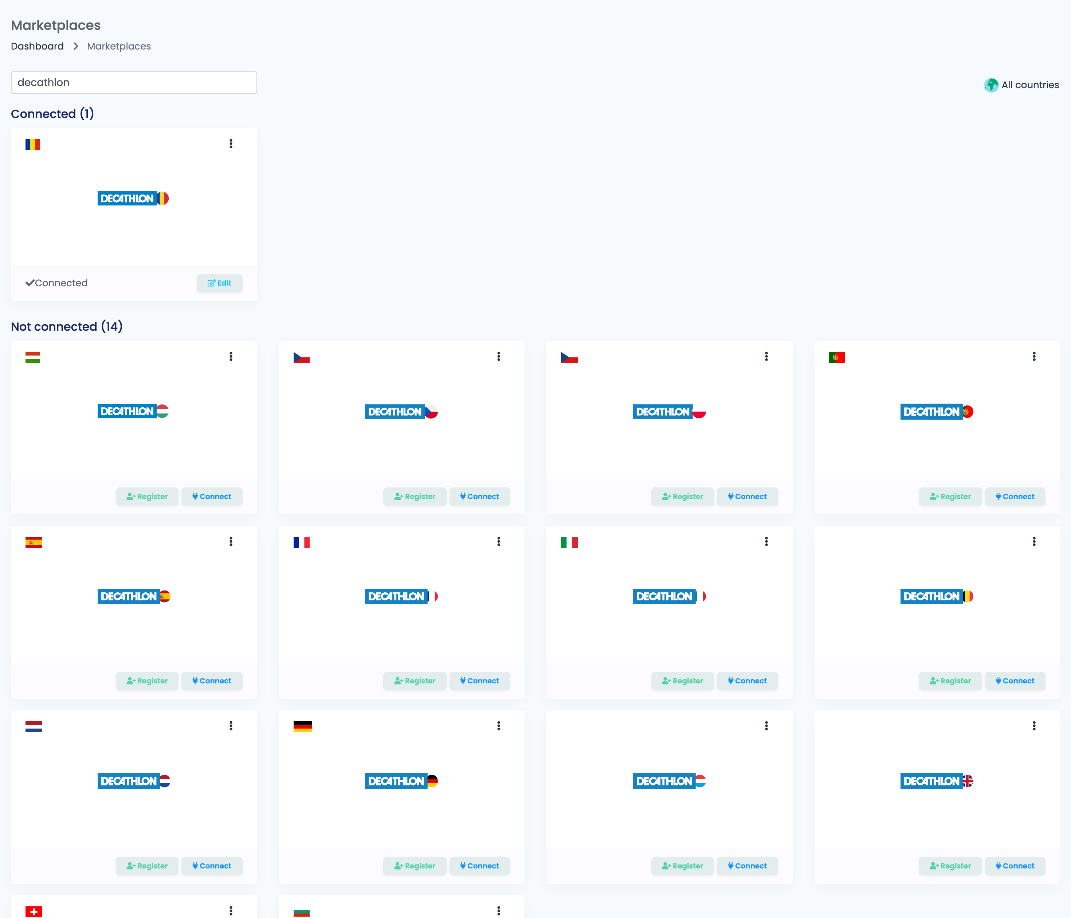This screenshot has height=918, width=1071.
Task: Open the Netherlands Decathlon card's kebab menu
Action: pyautogui.click(x=231, y=726)
